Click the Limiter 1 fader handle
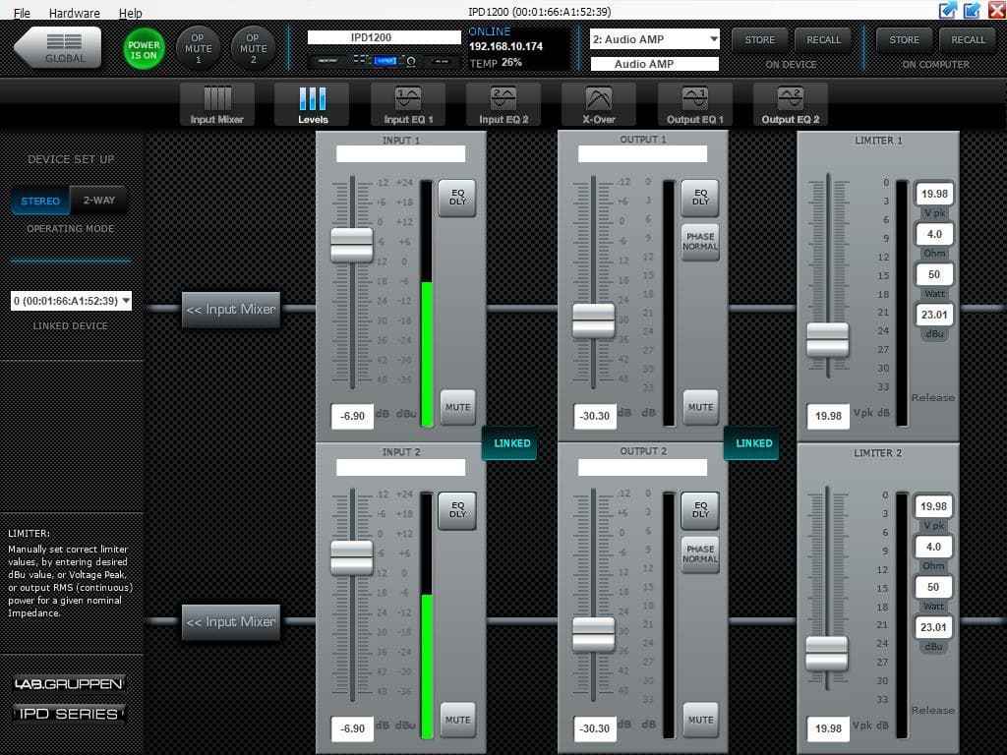 pos(827,339)
